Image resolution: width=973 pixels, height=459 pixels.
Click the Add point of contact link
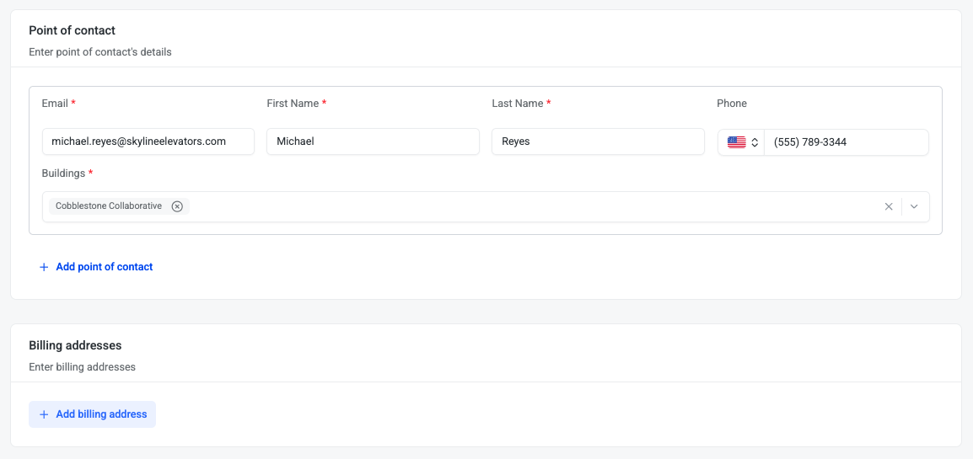[x=104, y=267]
